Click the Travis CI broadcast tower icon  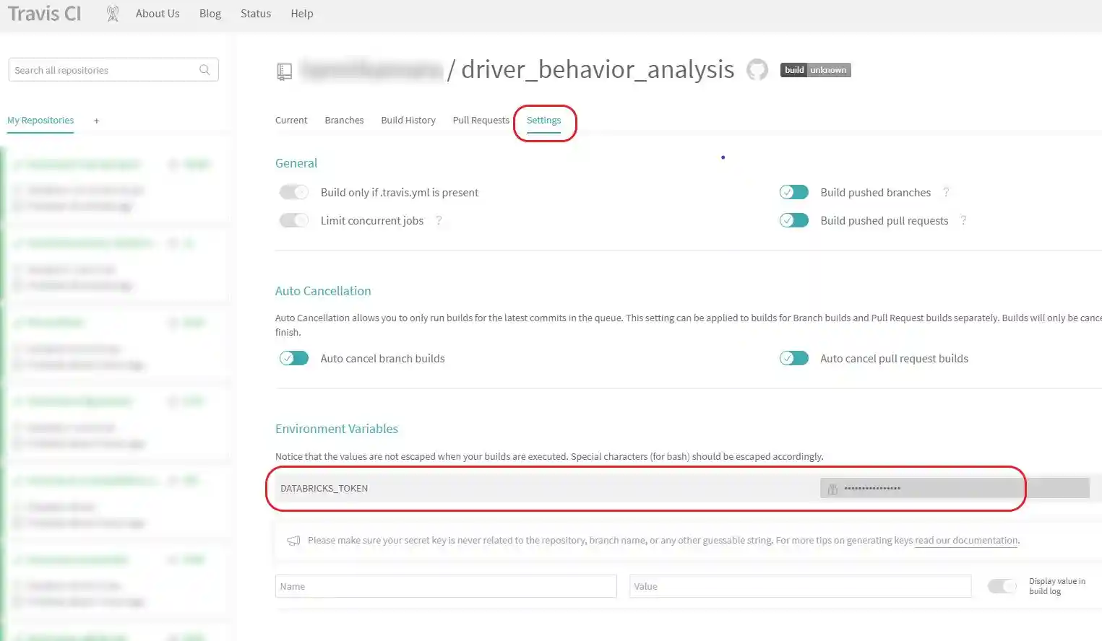[x=113, y=14]
